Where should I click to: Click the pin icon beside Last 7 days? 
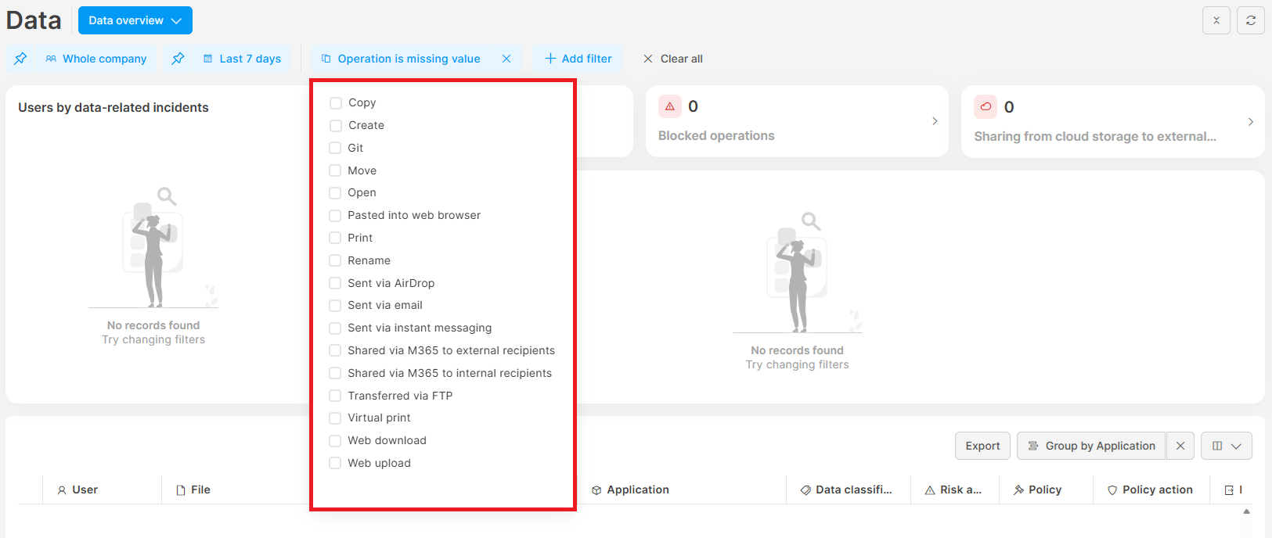click(178, 59)
